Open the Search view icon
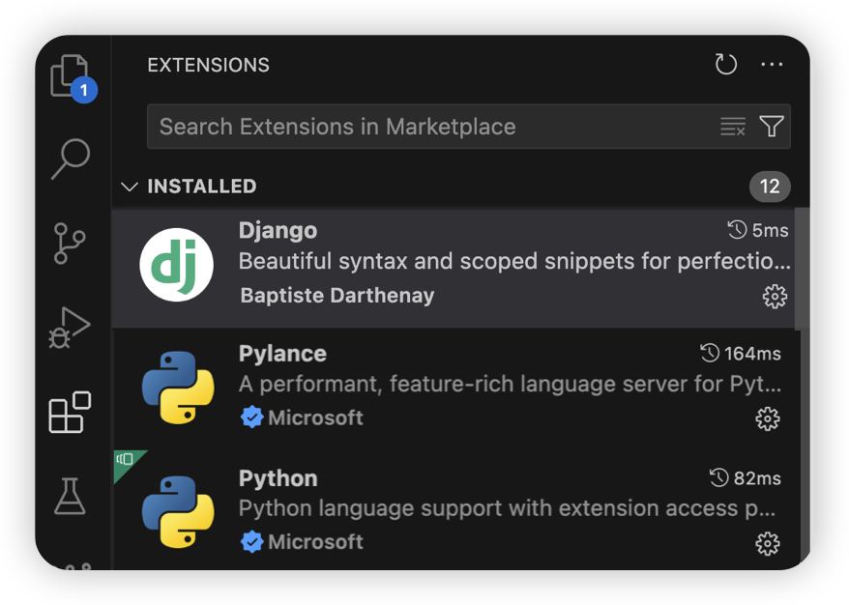 71,158
